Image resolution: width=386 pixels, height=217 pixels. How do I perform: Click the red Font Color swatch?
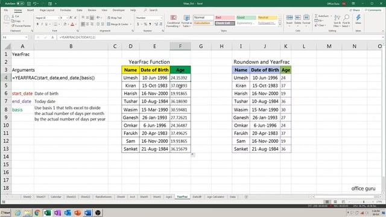click(72, 24)
